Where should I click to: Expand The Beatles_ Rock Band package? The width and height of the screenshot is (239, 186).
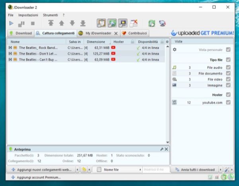[10, 47]
